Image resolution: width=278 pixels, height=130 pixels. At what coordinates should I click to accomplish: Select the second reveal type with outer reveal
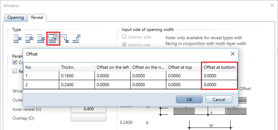click(x=29, y=38)
